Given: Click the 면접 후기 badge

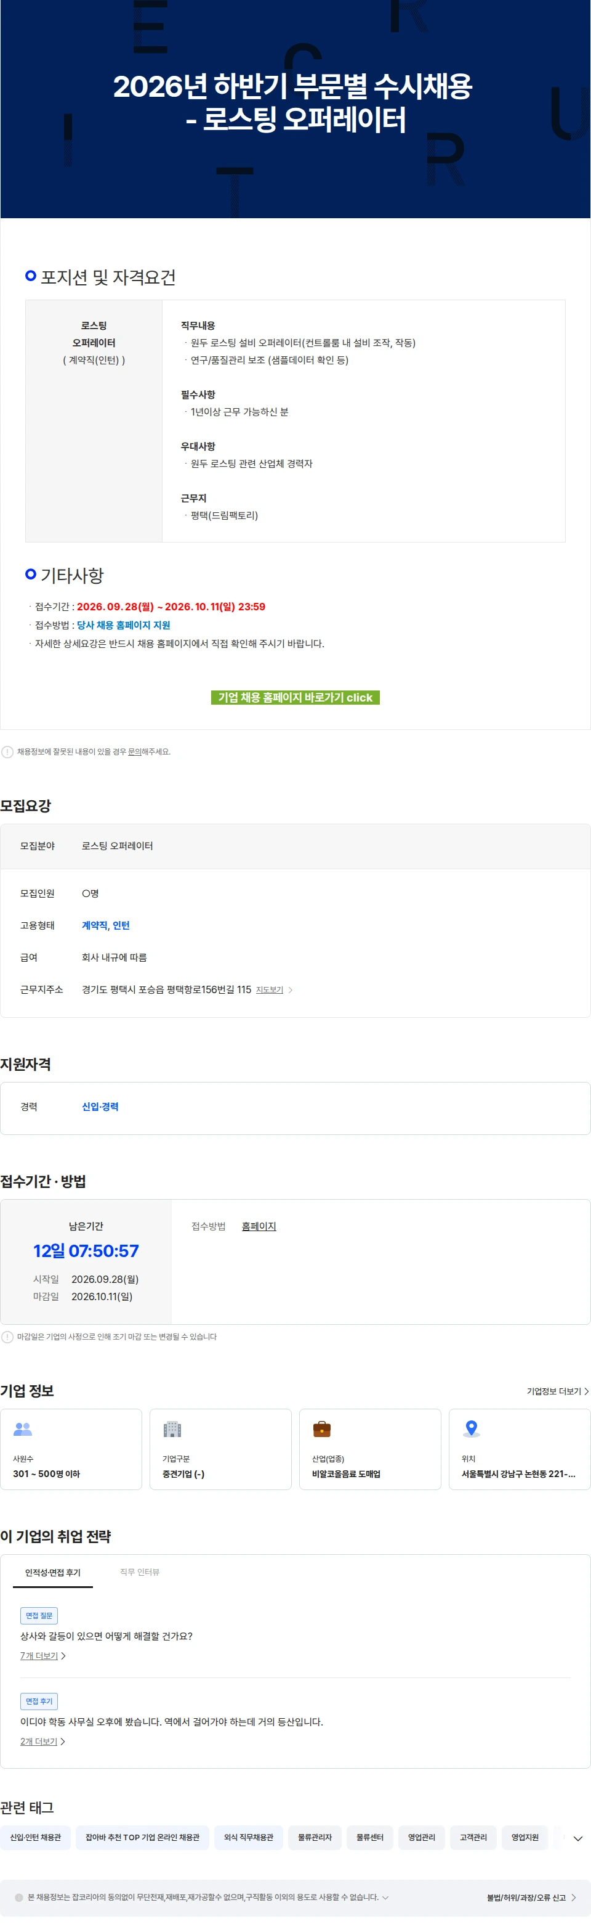Looking at the screenshot, I should click(39, 1702).
